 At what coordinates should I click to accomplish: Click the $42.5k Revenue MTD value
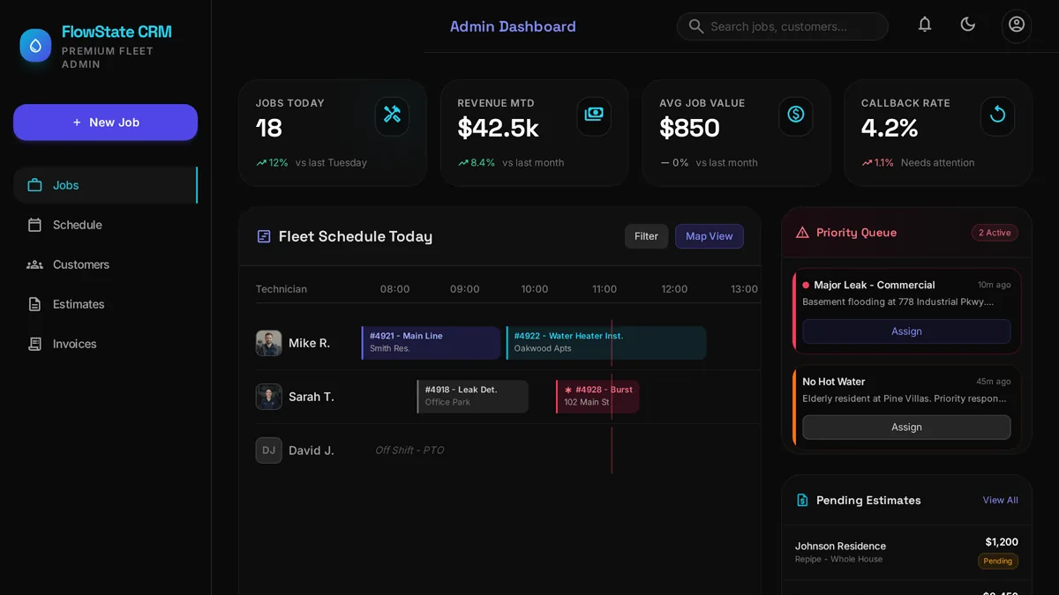(x=499, y=128)
